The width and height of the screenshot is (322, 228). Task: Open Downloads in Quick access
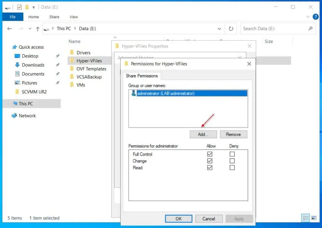(x=33, y=65)
